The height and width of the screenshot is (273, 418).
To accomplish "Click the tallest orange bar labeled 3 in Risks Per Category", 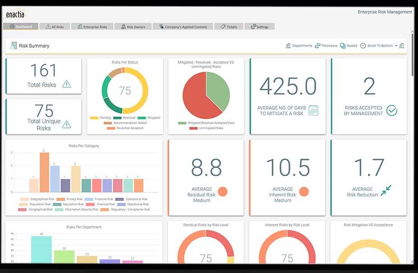I will coord(44,173).
